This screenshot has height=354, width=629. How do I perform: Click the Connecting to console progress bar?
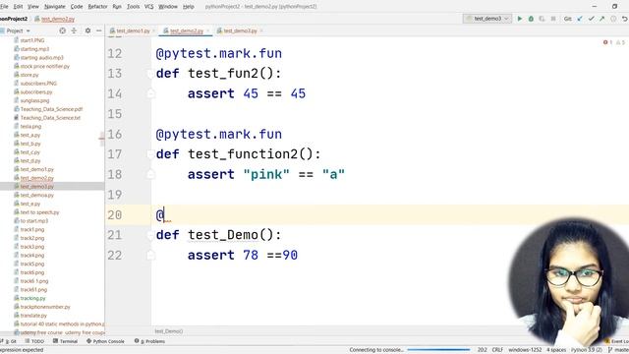click(438, 350)
